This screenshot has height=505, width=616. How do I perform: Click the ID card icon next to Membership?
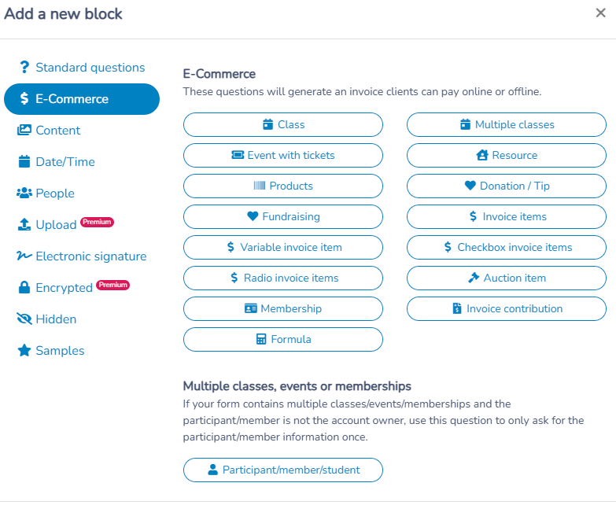(x=251, y=308)
